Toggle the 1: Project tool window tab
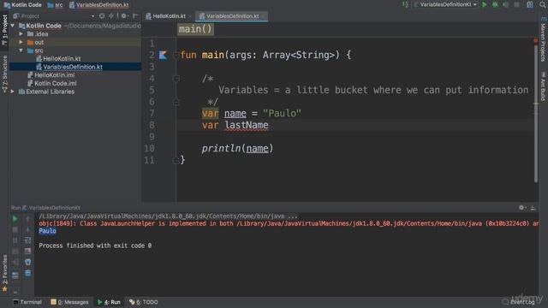 pyautogui.click(x=4, y=30)
